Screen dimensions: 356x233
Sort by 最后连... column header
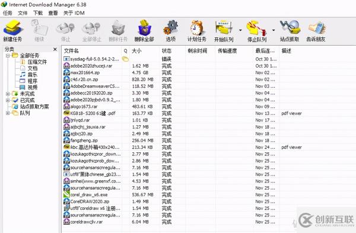266,51
